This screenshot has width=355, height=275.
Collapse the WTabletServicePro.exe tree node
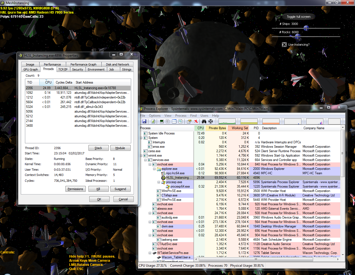pos(150,253)
